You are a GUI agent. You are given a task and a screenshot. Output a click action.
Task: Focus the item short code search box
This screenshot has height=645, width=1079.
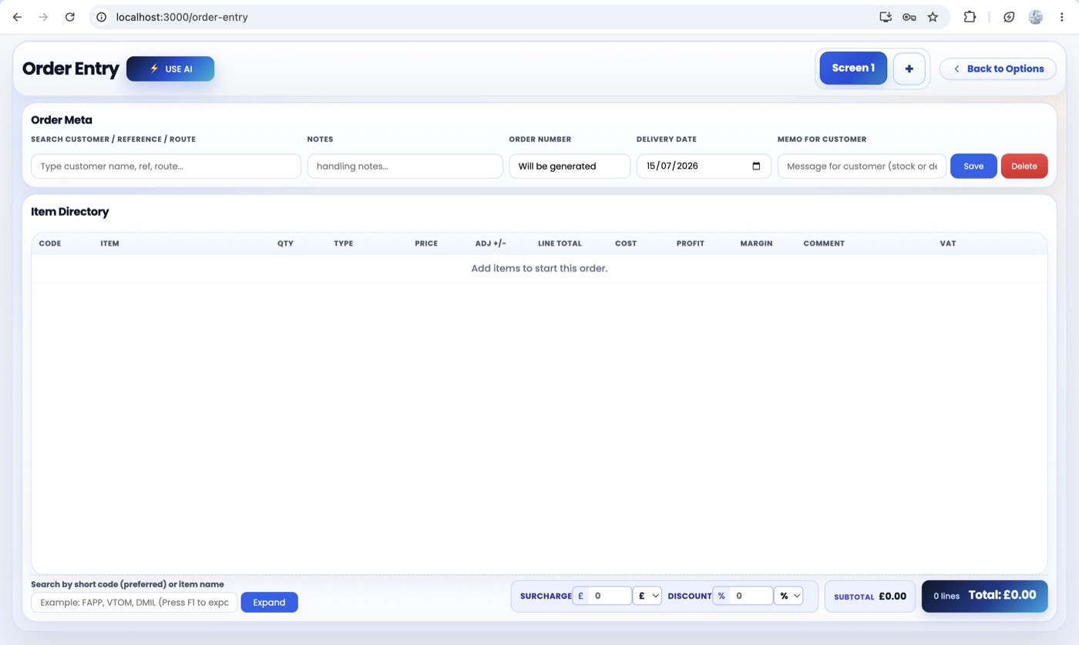click(134, 602)
